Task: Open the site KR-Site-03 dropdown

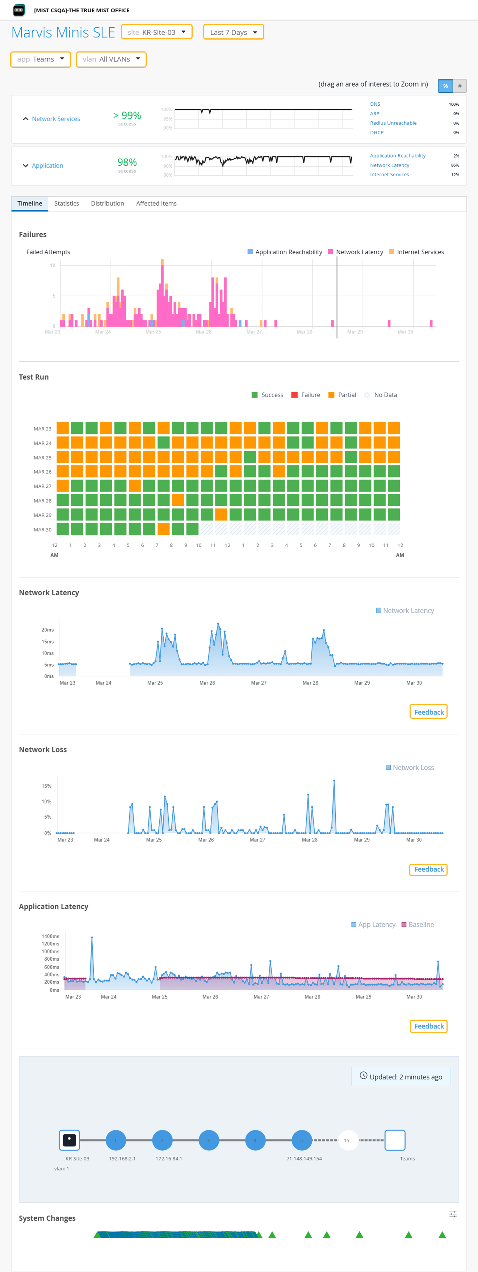Action: tap(156, 32)
